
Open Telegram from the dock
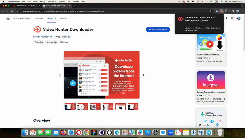pos(209,133)
